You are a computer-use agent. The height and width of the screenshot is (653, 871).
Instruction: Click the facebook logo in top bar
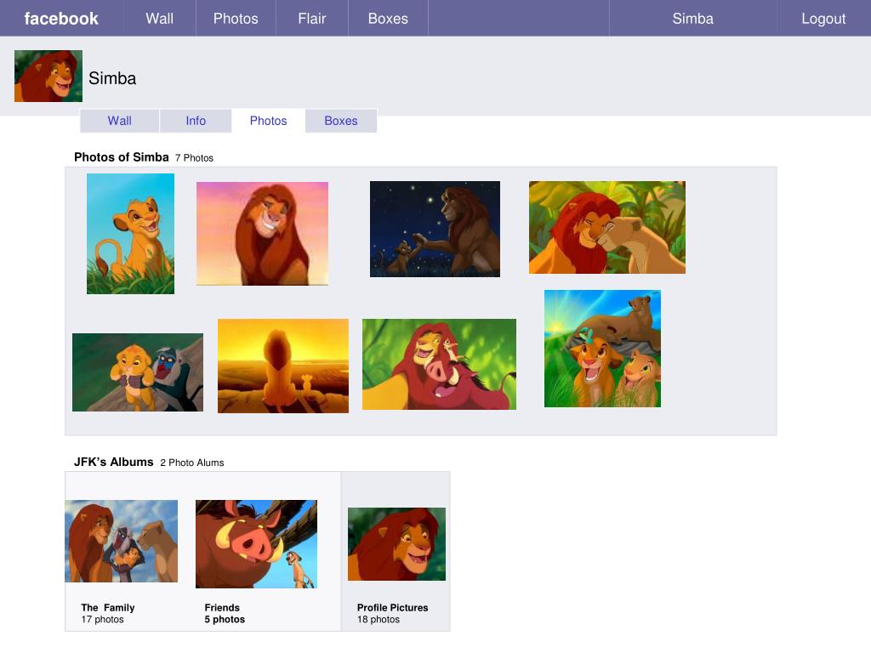tap(61, 19)
